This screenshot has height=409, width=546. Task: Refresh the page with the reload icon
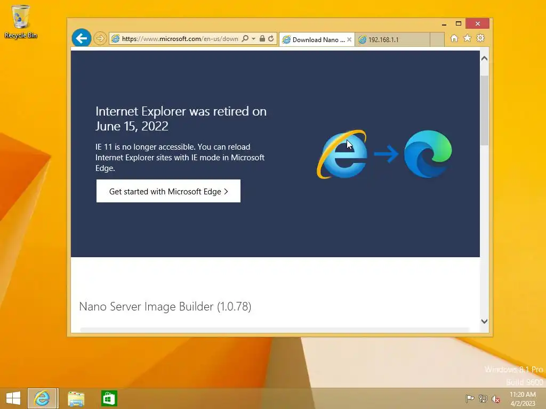271,38
